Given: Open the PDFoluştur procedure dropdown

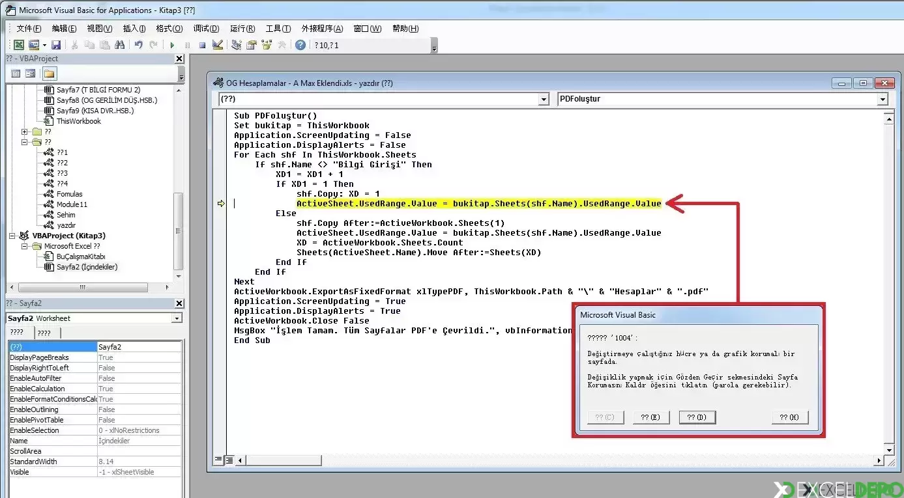Looking at the screenshot, I should tap(882, 100).
